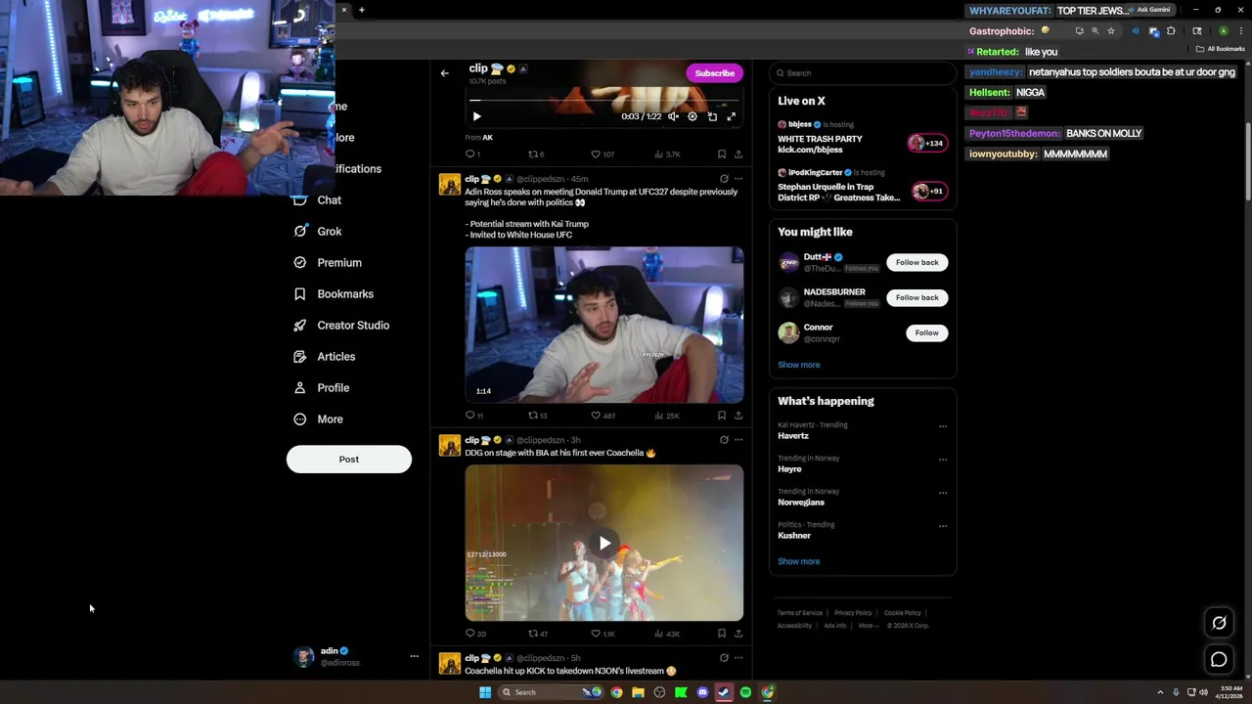This screenshot has width=1252, height=704.
Task: Open options for the Høyre trend
Action: (x=943, y=460)
